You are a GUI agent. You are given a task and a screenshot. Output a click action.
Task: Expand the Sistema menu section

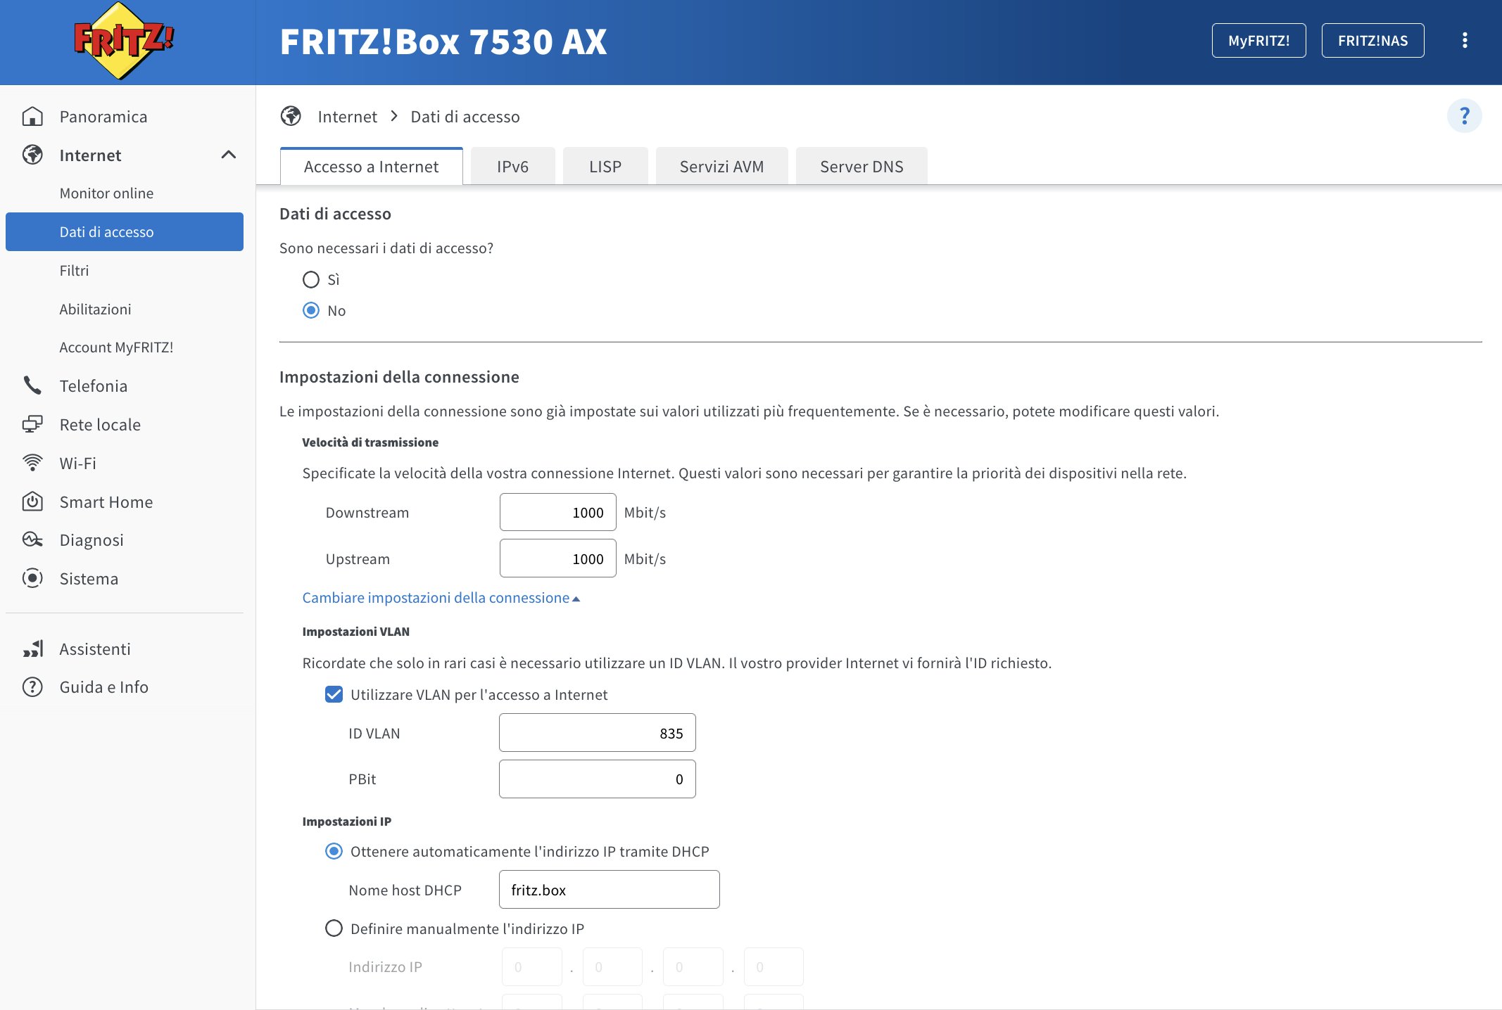coord(89,578)
